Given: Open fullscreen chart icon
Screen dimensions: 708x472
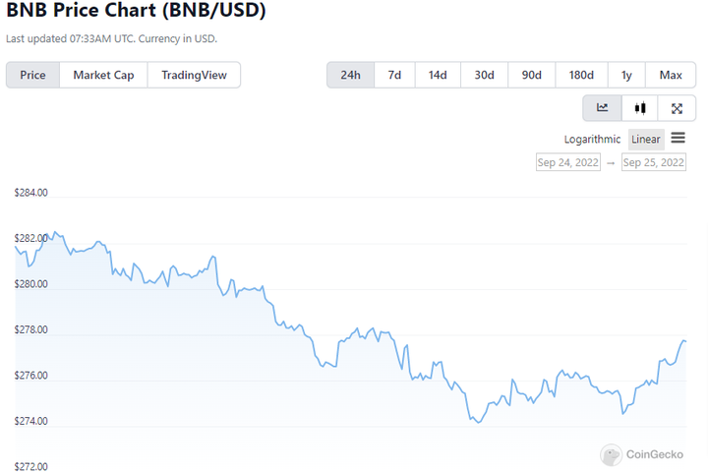Looking at the screenshot, I should [x=677, y=108].
